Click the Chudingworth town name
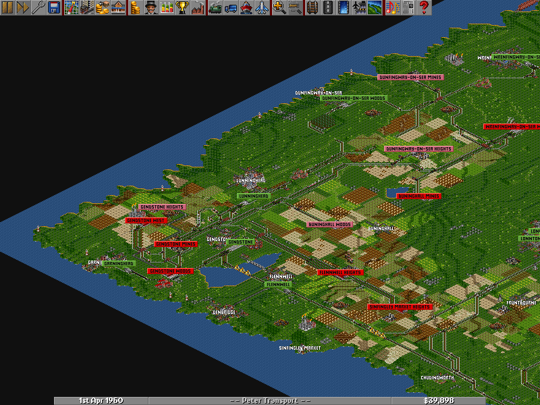 point(437,377)
